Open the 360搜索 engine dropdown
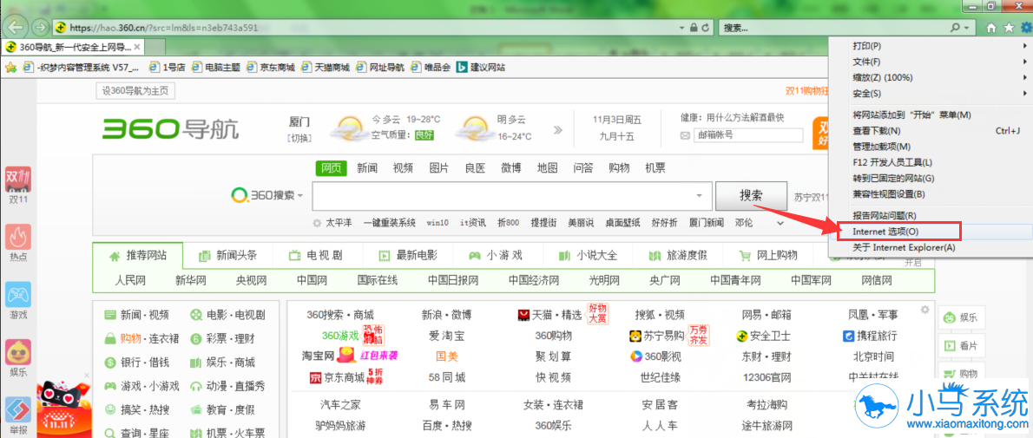1033x438 pixels. 300,196
